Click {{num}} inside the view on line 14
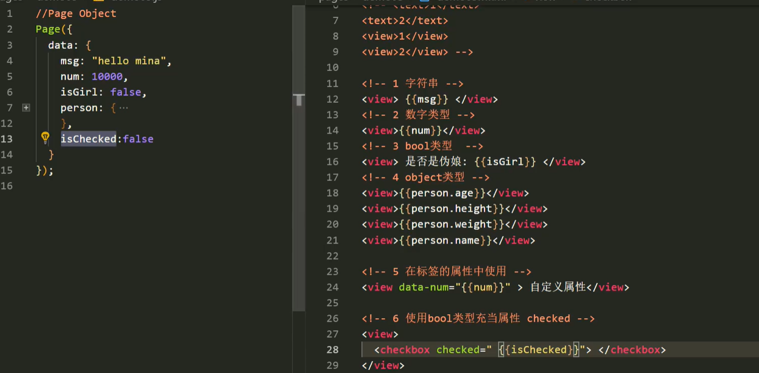759x373 pixels. click(421, 130)
